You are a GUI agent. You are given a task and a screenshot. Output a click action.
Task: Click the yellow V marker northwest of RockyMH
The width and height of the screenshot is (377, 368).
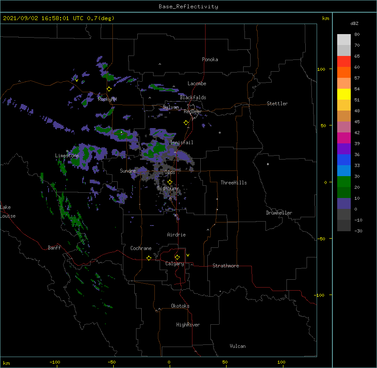(x=77, y=80)
